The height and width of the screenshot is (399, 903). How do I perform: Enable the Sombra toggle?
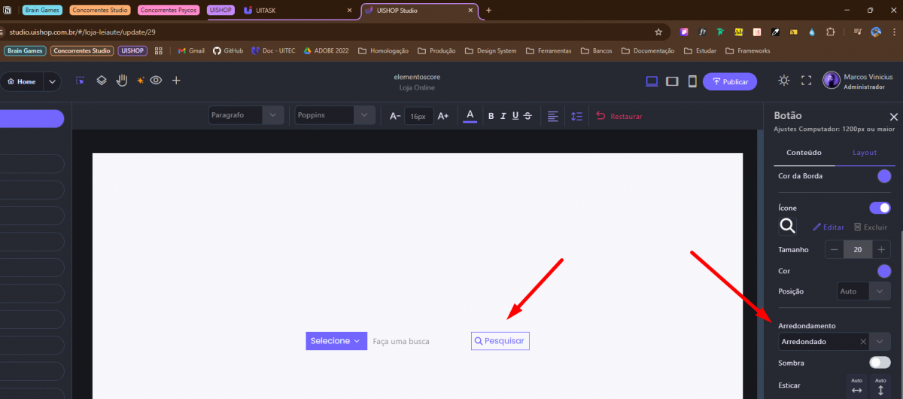879,363
